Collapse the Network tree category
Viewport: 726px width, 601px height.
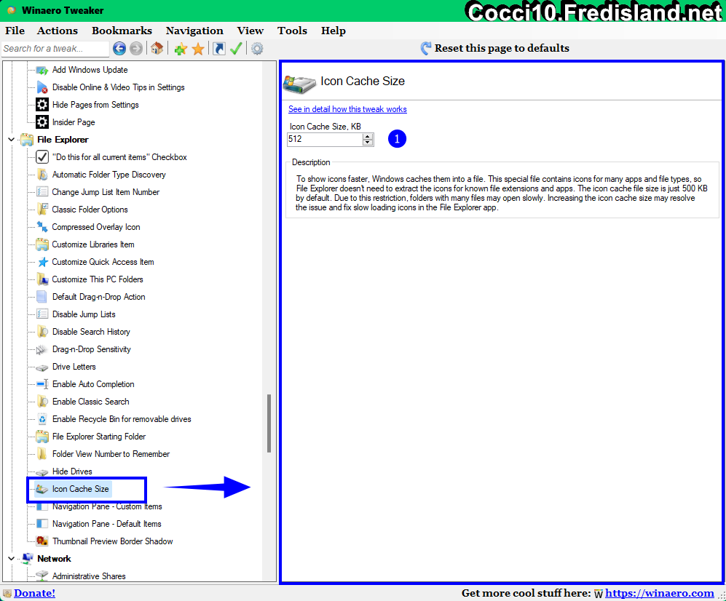[11, 558]
